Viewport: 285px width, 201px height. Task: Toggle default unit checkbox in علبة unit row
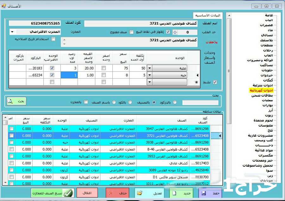[x=52, y=68]
